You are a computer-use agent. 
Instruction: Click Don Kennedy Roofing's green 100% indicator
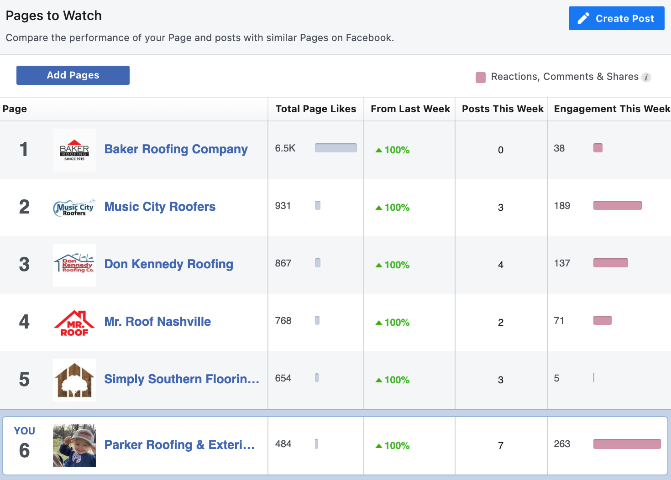click(393, 265)
